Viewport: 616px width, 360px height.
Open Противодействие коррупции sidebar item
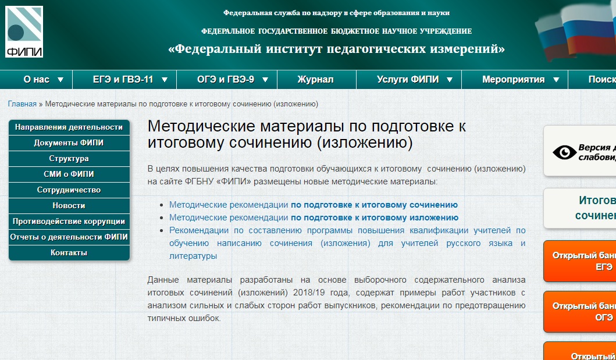coord(69,222)
